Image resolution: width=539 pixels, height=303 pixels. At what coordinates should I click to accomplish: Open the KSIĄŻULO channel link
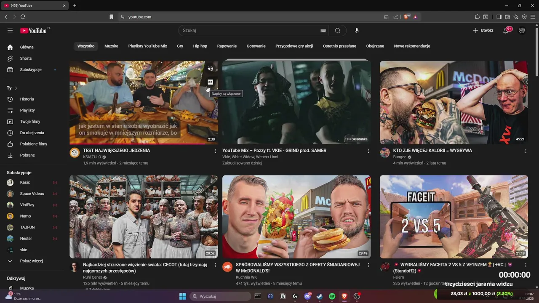(92, 157)
